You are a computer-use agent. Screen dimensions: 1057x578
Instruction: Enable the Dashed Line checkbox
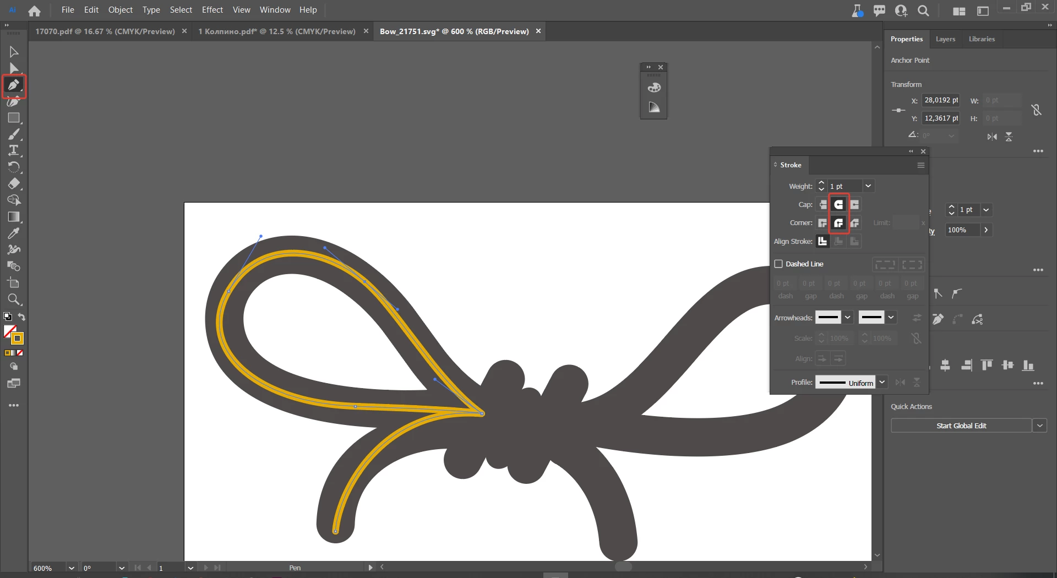pos(778,264)
